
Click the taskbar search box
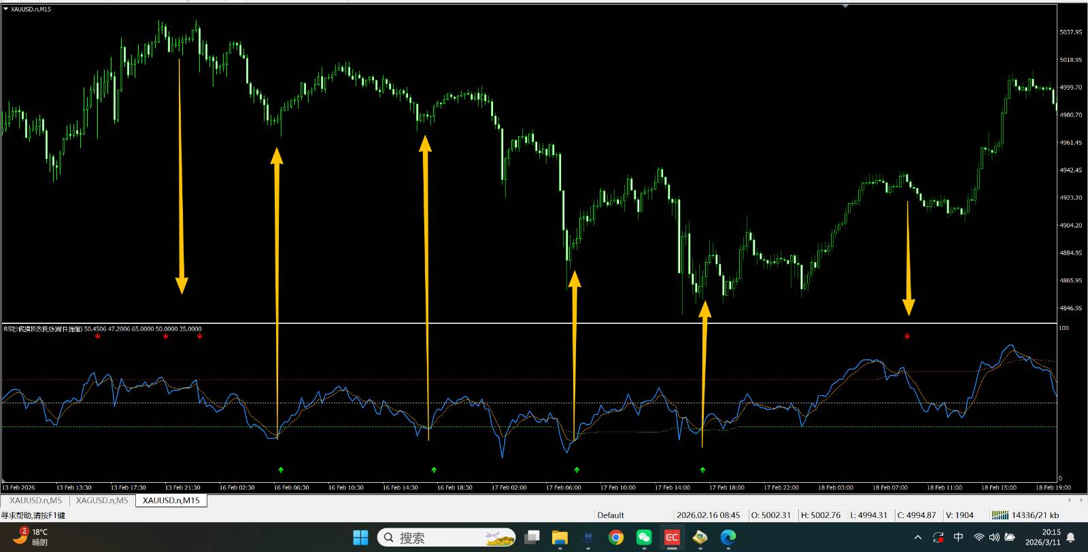[446, 538]
